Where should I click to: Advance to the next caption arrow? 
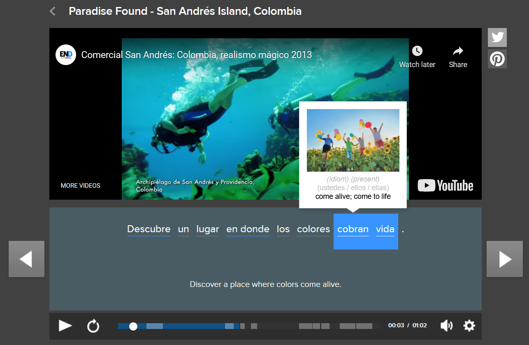tap(504, 259)
